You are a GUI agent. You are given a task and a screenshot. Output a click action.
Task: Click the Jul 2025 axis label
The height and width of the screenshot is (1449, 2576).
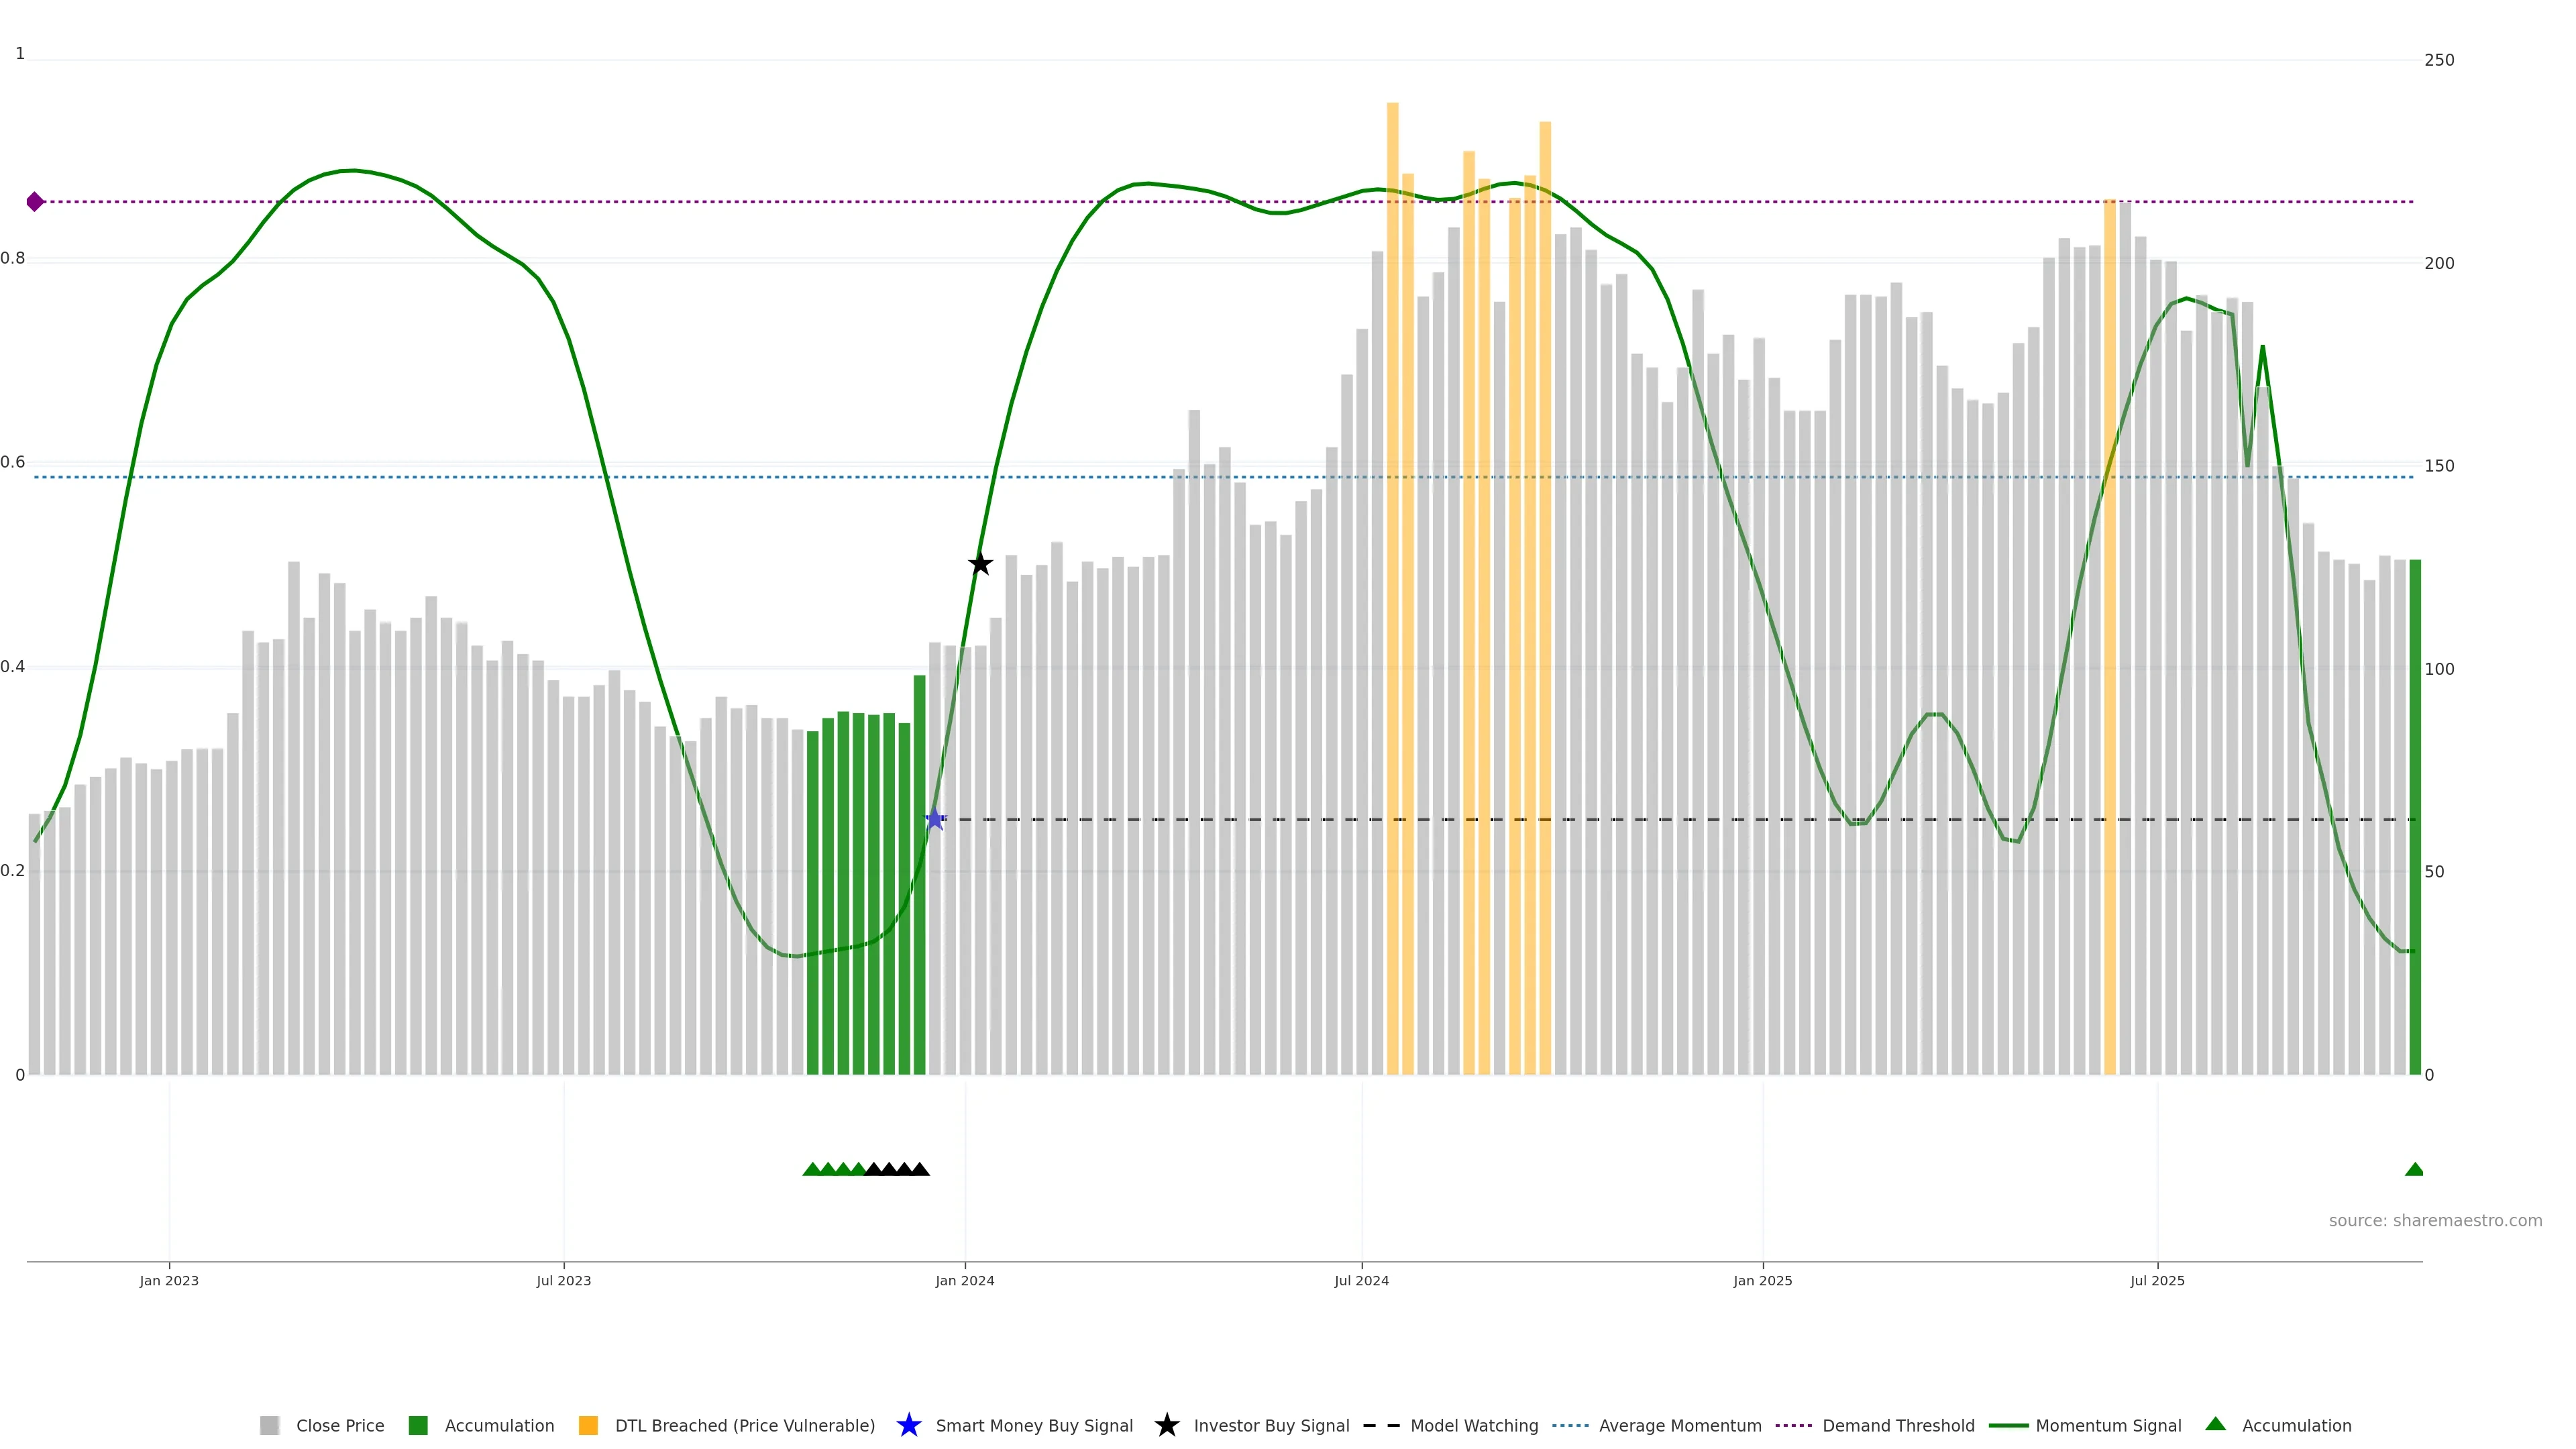coord(2157,1280)
